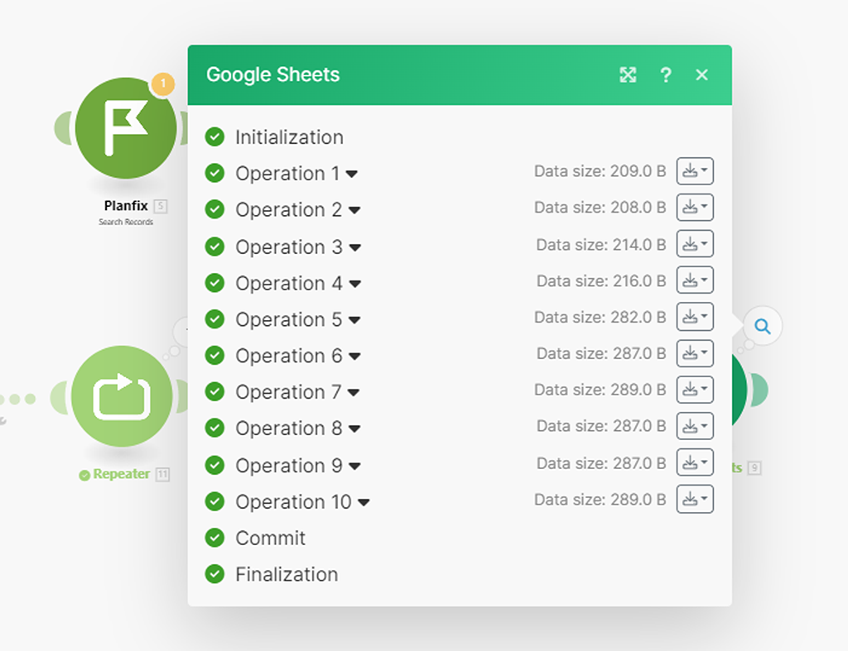Click the Repeater module label
Screen dimensions: 848x651
122,474
